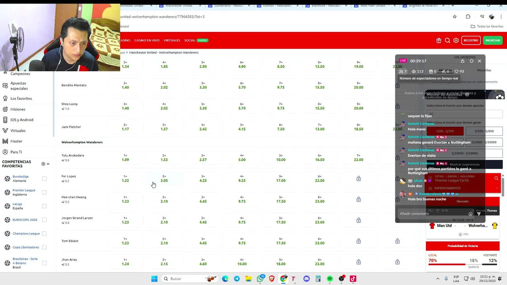Tick the Copa Libertadores checkbox
This screenshot has width=507, height=285.
44,247
